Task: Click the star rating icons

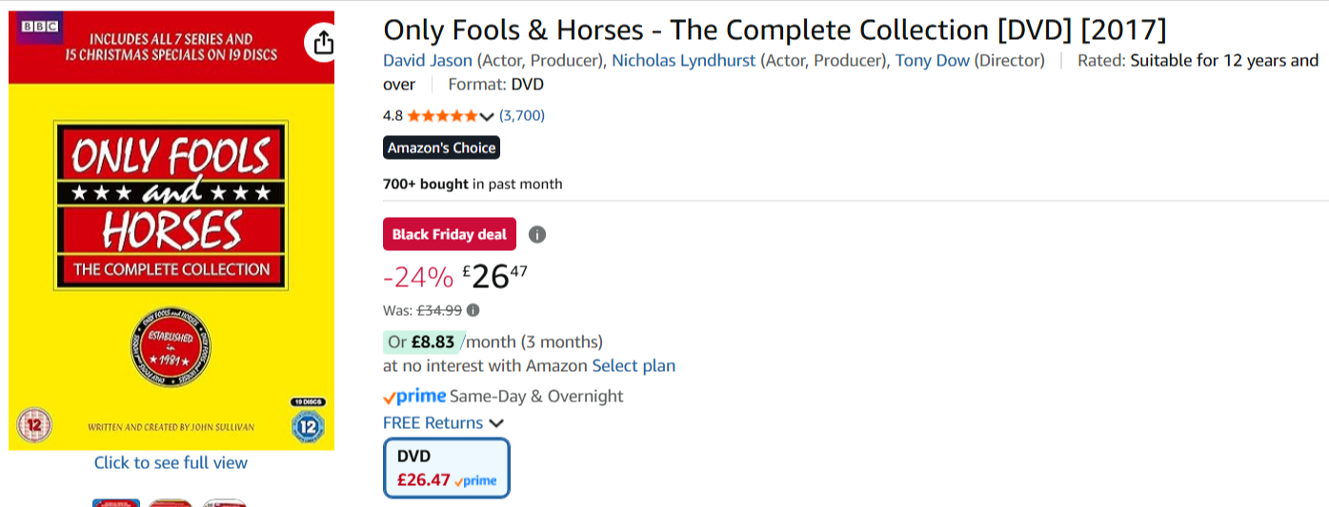Action: [x=443, y=116]
